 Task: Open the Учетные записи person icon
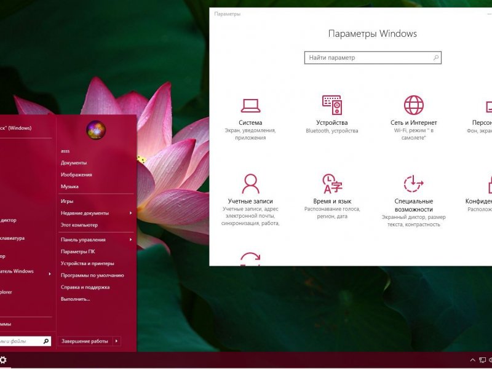[x=250, y=184]
